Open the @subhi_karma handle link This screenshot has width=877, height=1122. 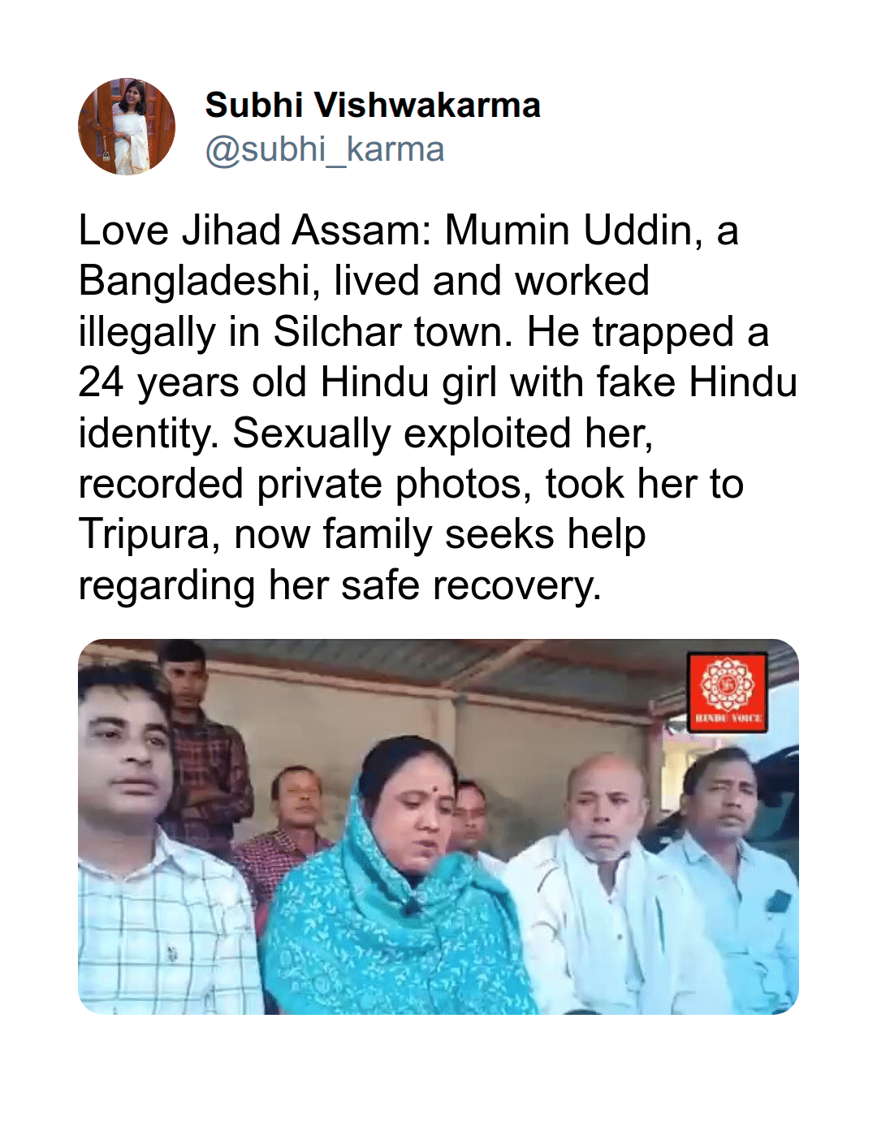pyautogui.click(x=325, y=149)
